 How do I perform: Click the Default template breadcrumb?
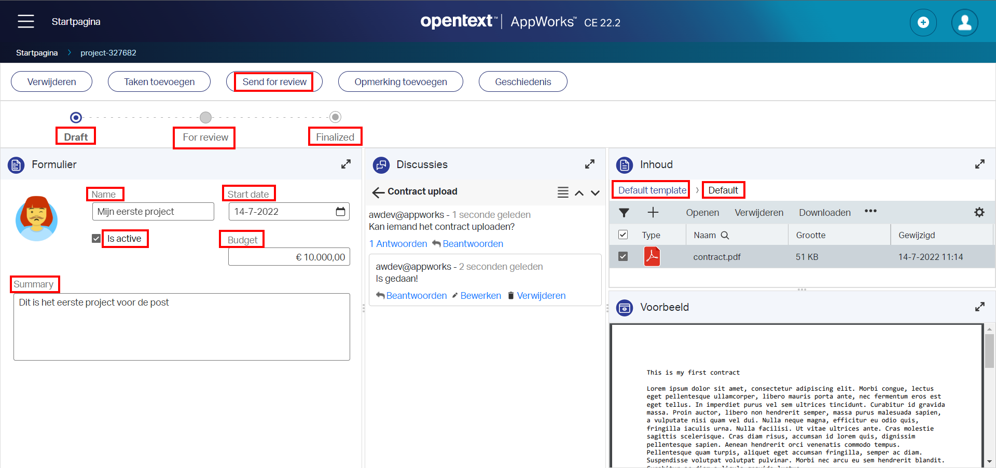pyautogui.click(x=652, y=190)
